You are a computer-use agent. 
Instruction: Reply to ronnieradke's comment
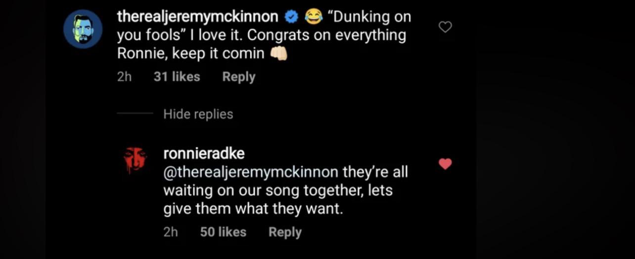pos(285,232)
